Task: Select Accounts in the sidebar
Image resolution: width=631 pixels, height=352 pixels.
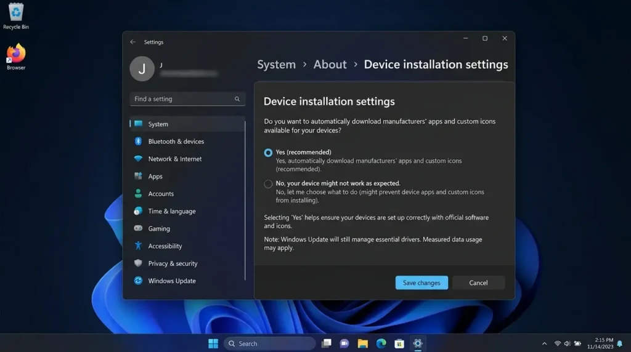Action: (187, 194)
